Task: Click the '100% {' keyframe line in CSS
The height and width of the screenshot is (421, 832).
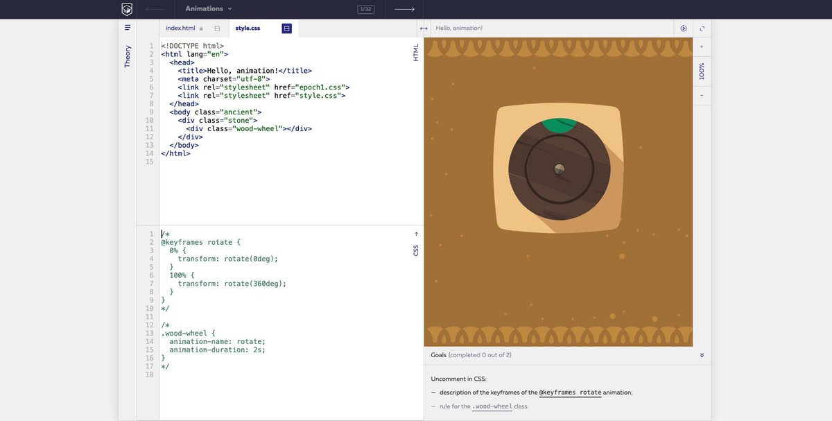Action: tap(182, 275)
